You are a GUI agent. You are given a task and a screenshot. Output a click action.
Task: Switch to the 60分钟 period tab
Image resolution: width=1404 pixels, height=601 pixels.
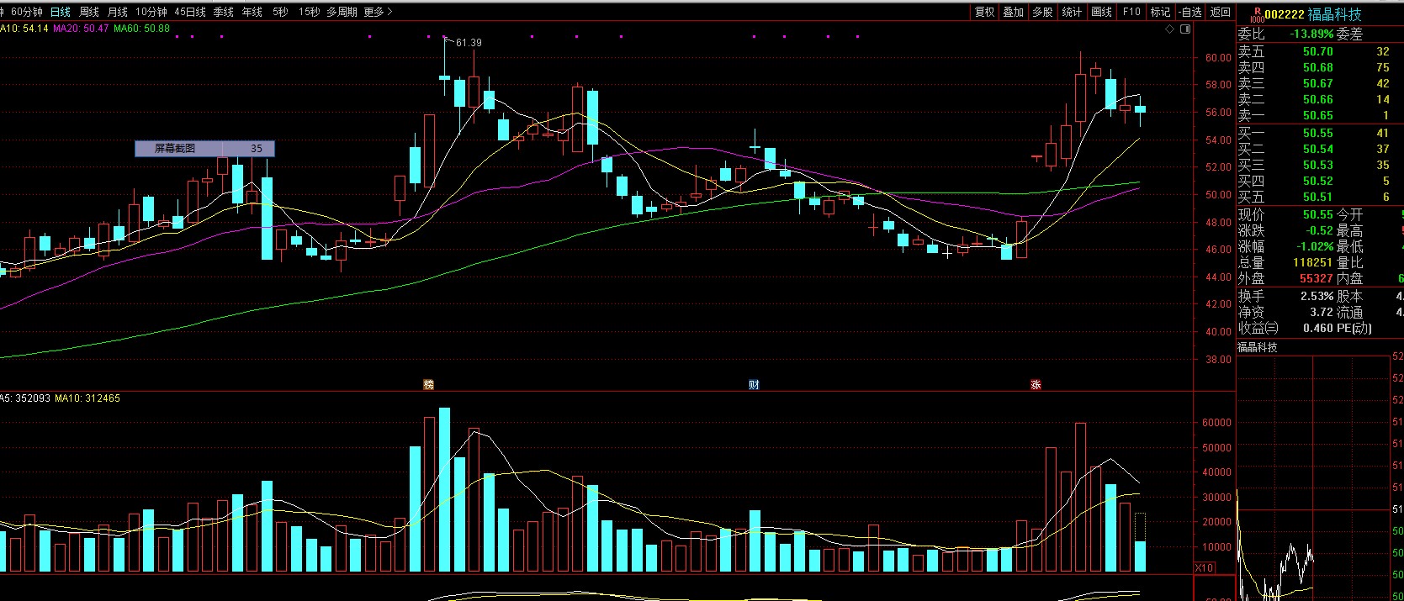tap(26, 12)
